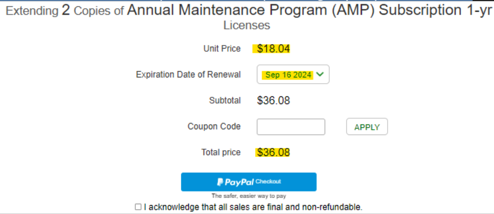Open the Expiration Date of Renewal dropdown
The height and width of the screenshot is (214, 494).
[293, 74]
